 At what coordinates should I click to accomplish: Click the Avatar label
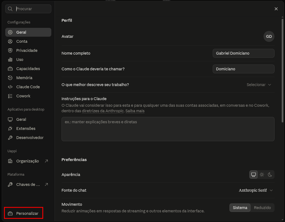[x=67, y=36]
